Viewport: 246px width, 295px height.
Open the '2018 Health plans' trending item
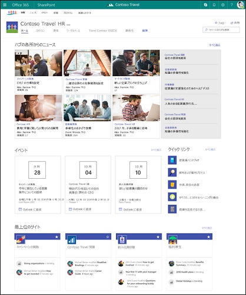(190, 272)
